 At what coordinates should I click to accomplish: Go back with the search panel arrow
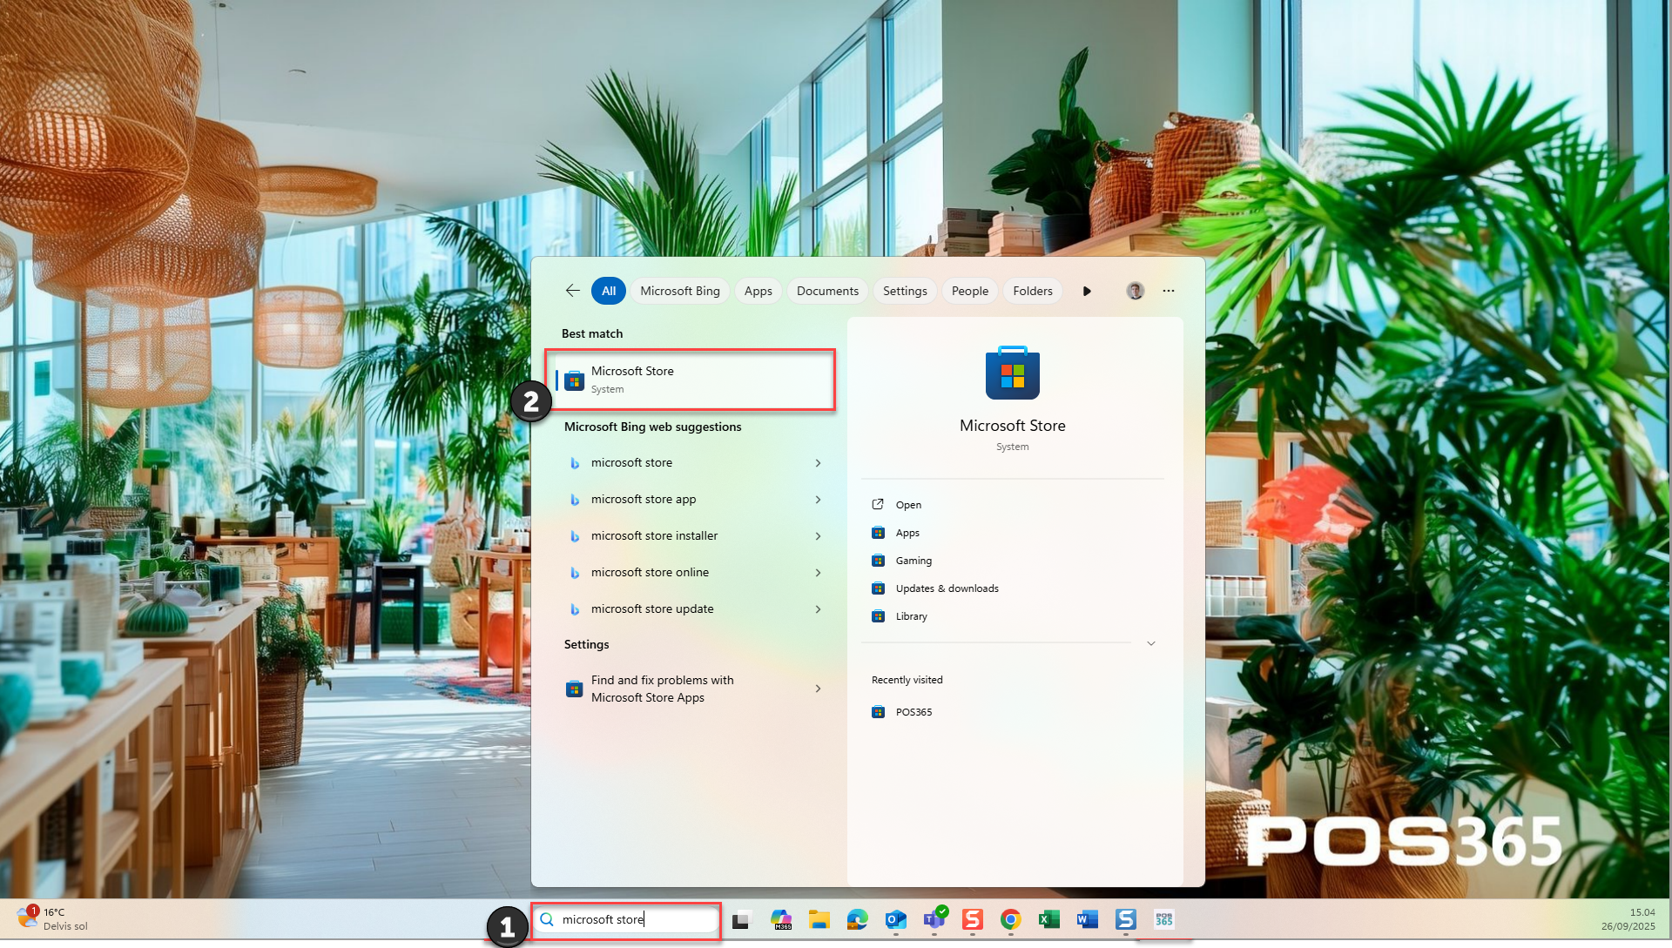(x=572, y=291)
